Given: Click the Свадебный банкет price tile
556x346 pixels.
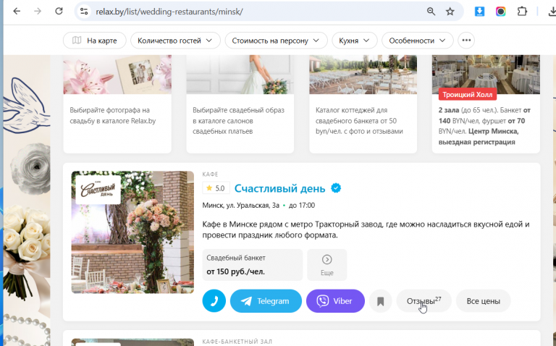Looking at the screenshot, I should pos(253,265).
